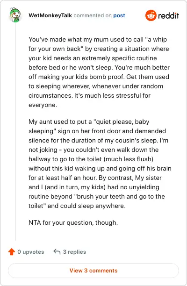Screen dimensions: 187x286
Task: Collapse the comment using the vertical thread line
Action: pyautogui.click(x=16, y=131)
